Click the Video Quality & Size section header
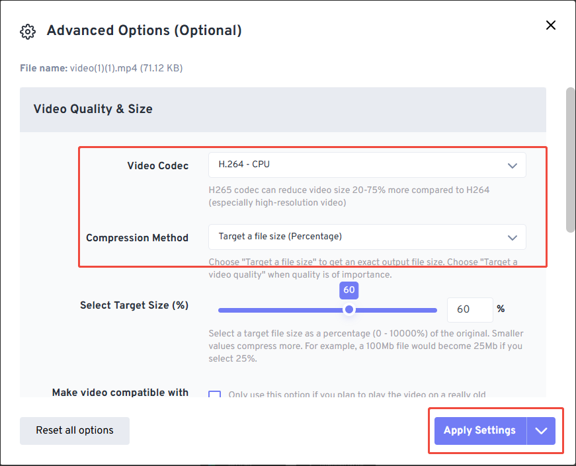This screenshot has width=576, height=466. tap(93, 109)
